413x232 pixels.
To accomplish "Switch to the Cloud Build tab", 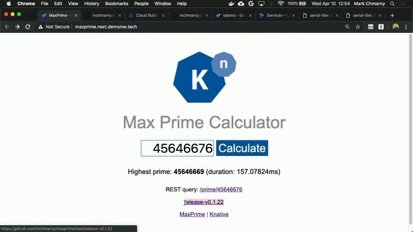I will point(146,15).
